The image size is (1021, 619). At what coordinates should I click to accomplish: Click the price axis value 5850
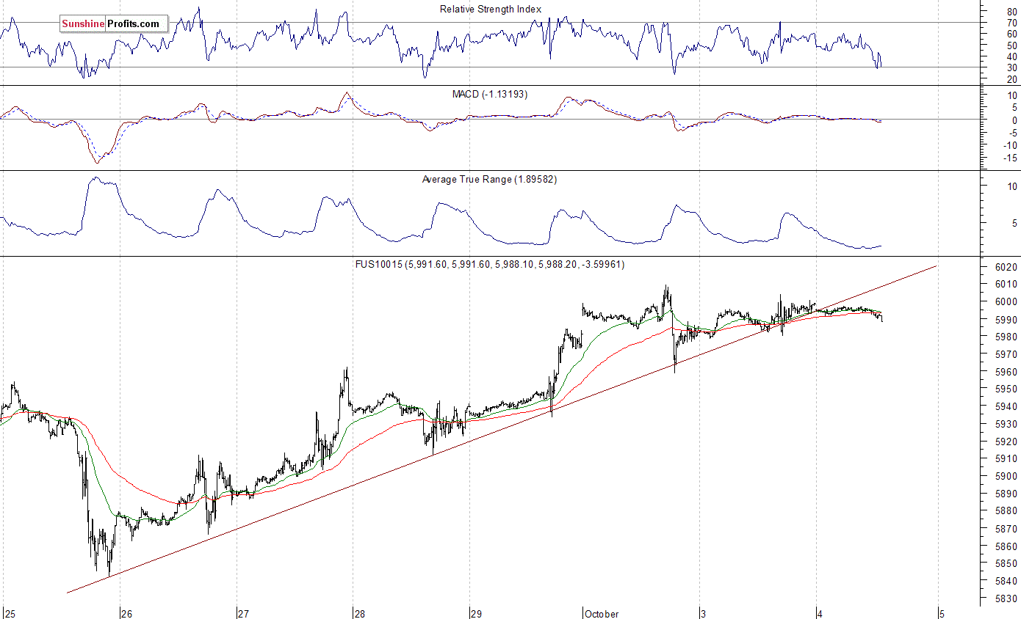[x=1007, y=564]
